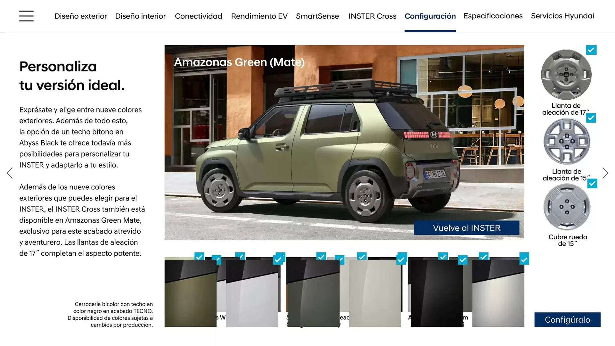The image size is (615, 346).
Task: Select the 15-inch wheel cover image
Action: (x=567, y=207)
